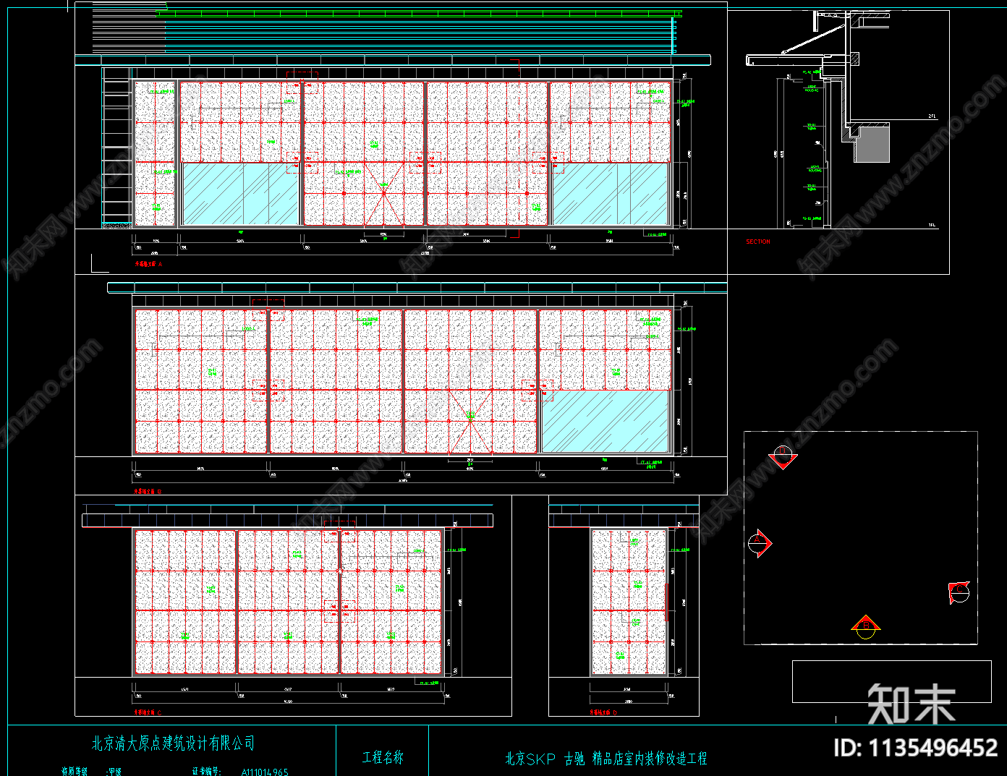This screenshot has width=1007, height=776.
Task: Click the ID: 1135496452 text
Action: click(915, 747)
